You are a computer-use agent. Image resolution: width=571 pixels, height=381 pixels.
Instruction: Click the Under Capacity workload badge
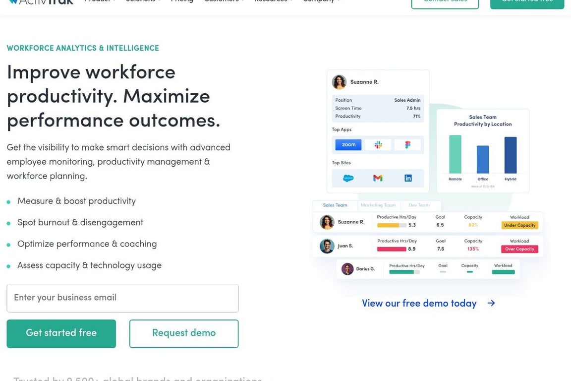pos(519,225)
